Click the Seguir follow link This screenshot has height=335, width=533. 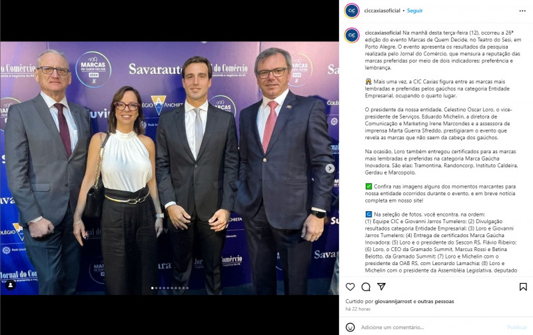pos(414,11)
